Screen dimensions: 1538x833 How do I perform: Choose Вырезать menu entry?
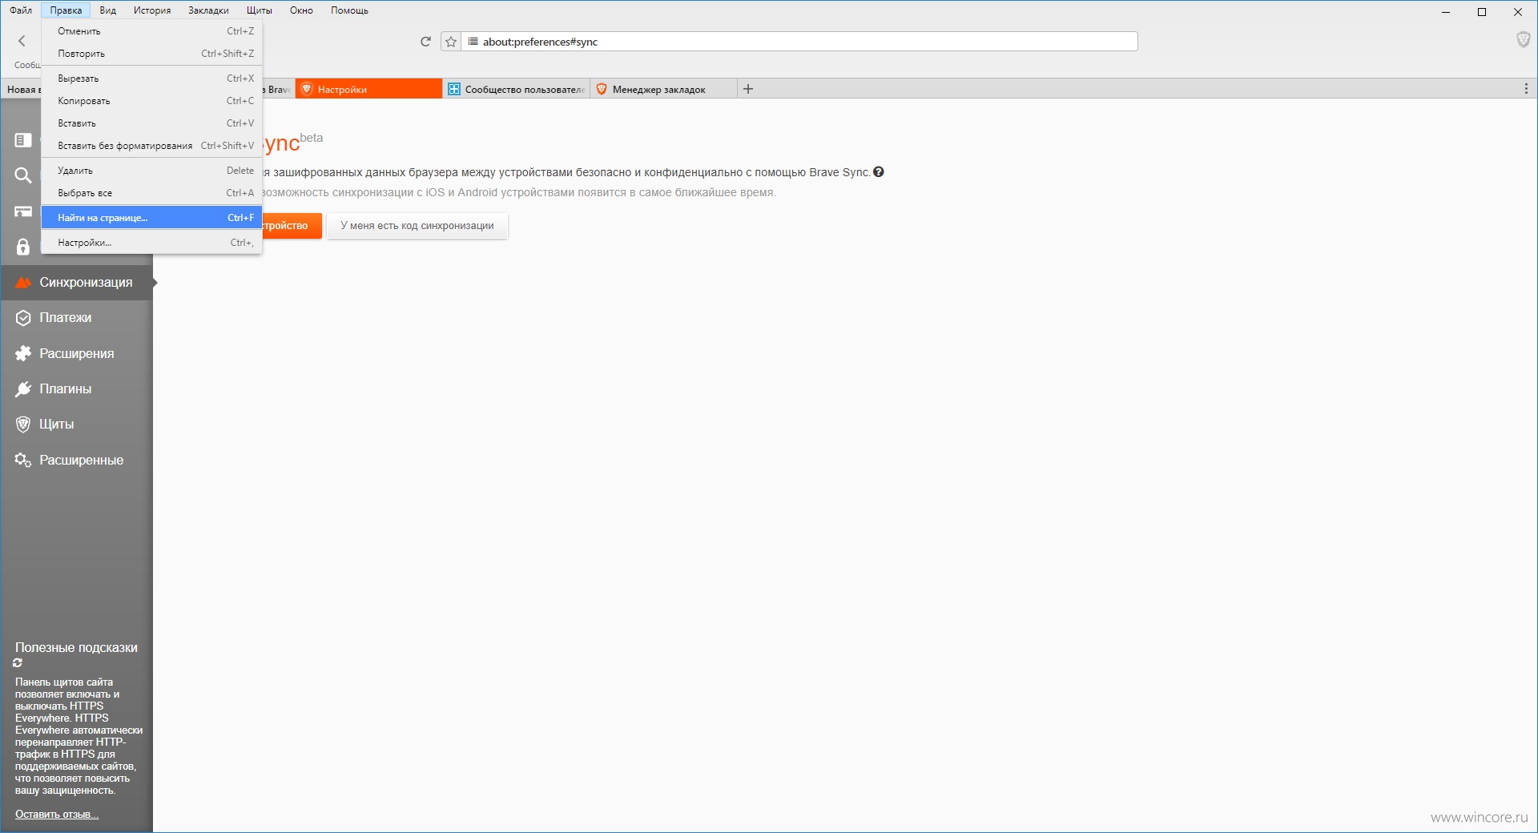click(x=152, y=78)
